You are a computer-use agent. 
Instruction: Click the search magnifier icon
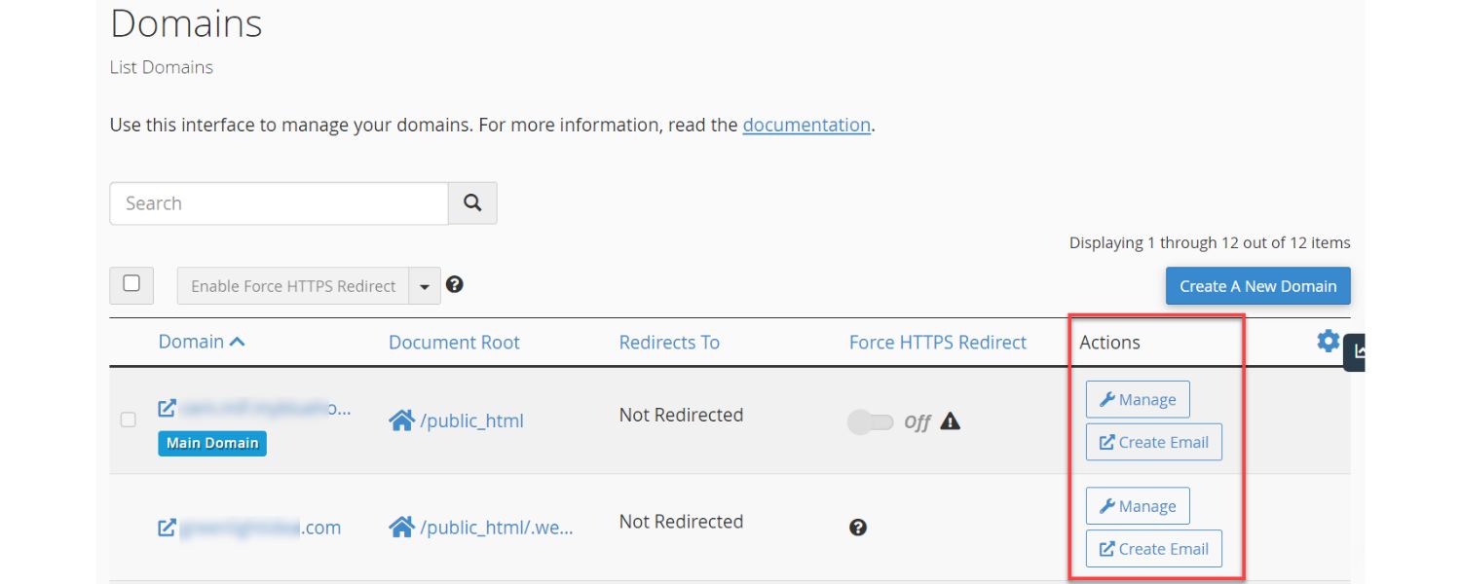472,203
